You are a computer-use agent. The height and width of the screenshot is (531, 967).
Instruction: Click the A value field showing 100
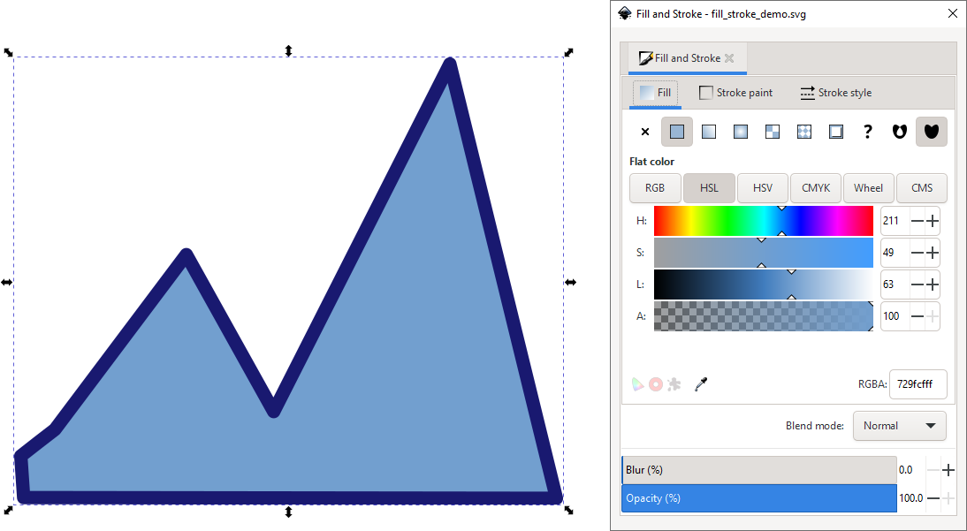coord(895,316)
